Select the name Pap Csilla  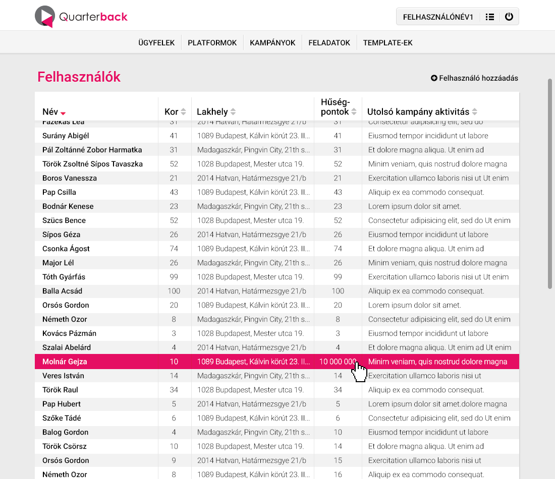(59, 193)
